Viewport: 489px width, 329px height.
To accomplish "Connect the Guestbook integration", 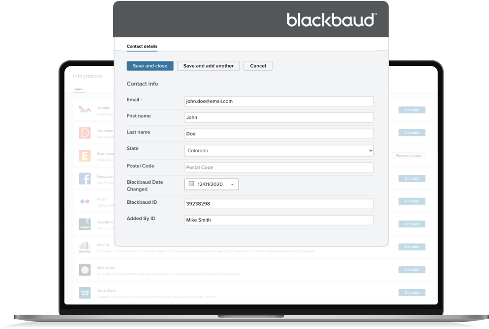I will point(412,224).
